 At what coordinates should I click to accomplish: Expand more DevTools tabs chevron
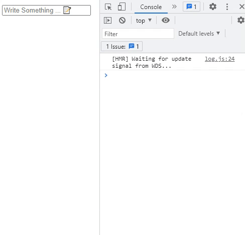[x=174, y=7]
